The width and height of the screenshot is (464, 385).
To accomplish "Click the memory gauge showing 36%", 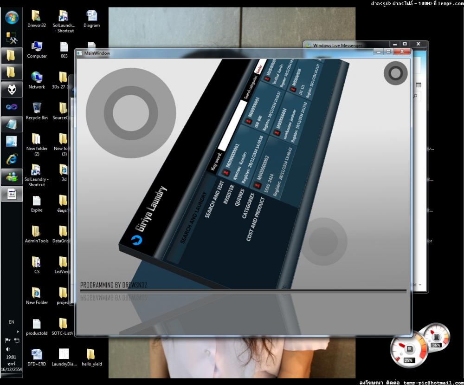I will tap(436, 336).
